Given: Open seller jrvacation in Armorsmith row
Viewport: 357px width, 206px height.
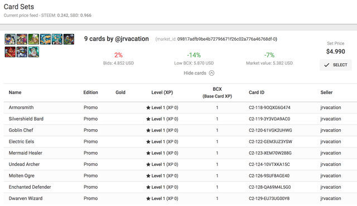Looking at the screenshot, I should (x=331, y=107).
